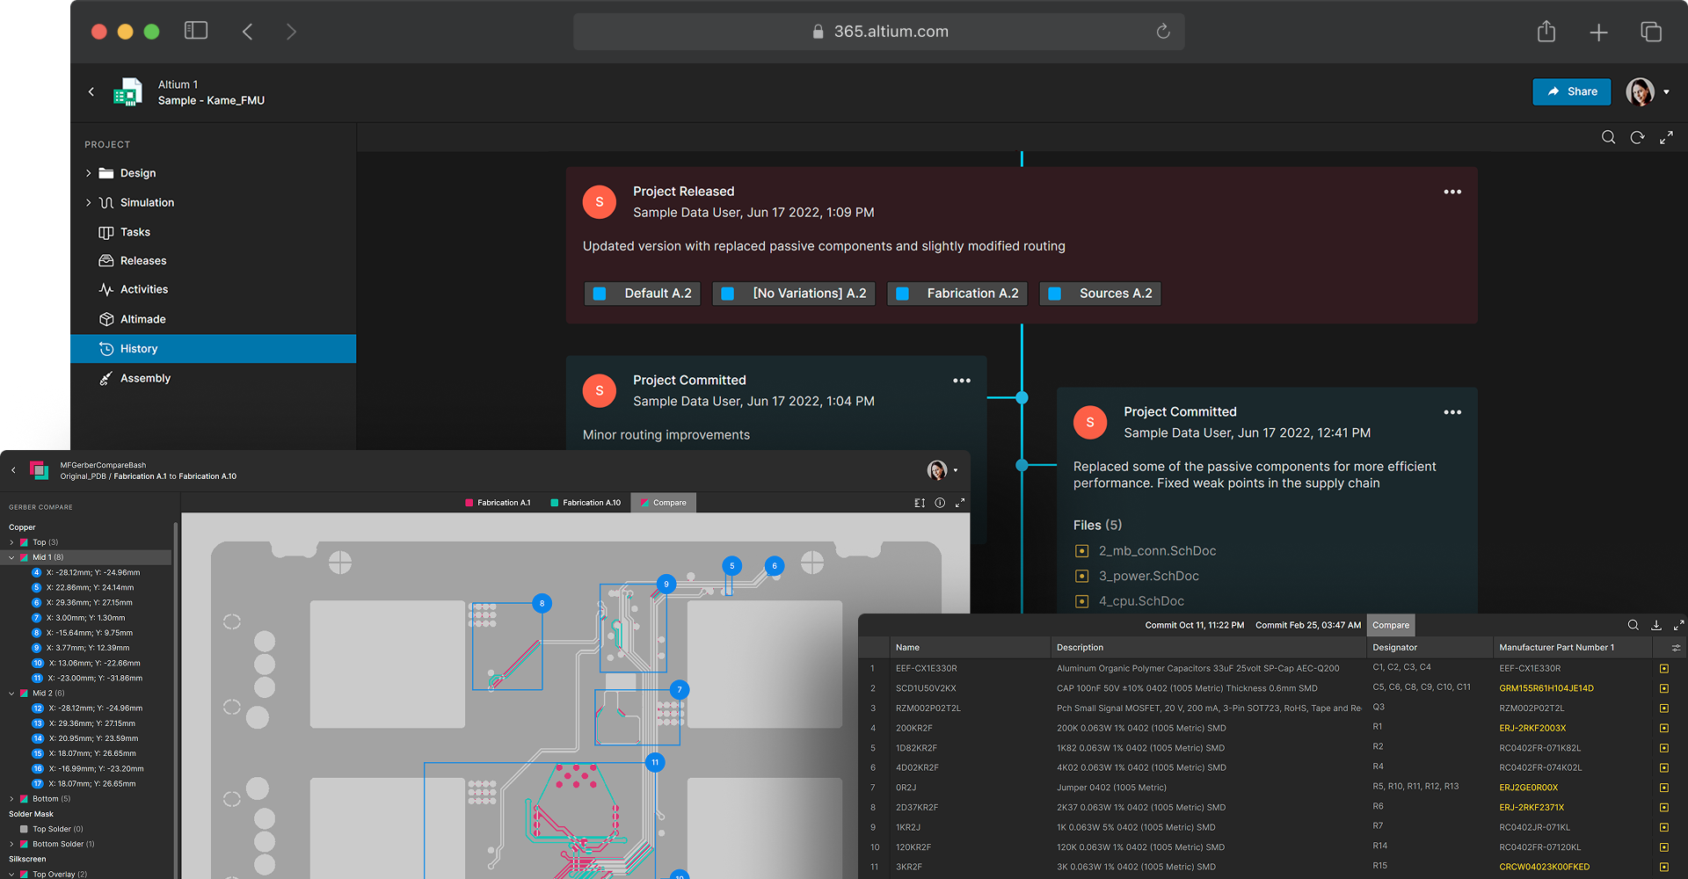This screenshot has height=879, width=1688.
Task: Collapse the Mid 1 copper layer
Action: [x=11, y=557]
